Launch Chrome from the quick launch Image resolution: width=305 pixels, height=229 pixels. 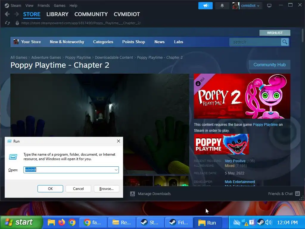click(72, 222)
